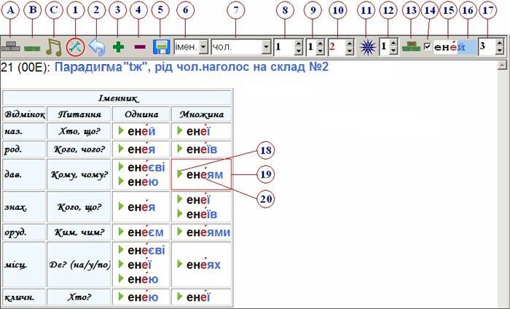This screenshot has width=510, height=309.
Task: Click the green plus icon
Action: (x=118, y=47)
